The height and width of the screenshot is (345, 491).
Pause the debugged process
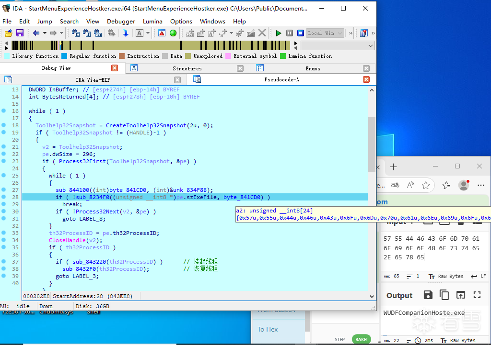(290, 33)
